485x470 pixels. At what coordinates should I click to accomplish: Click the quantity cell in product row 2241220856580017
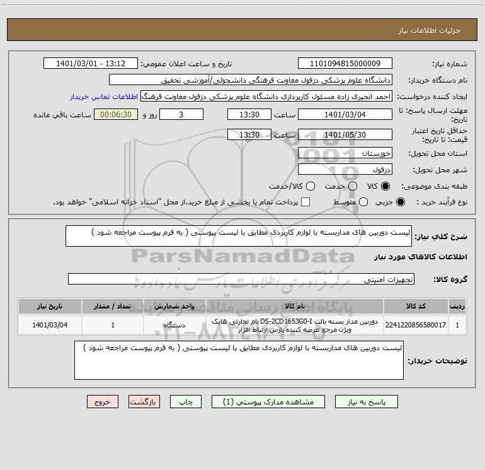[113, 325]
